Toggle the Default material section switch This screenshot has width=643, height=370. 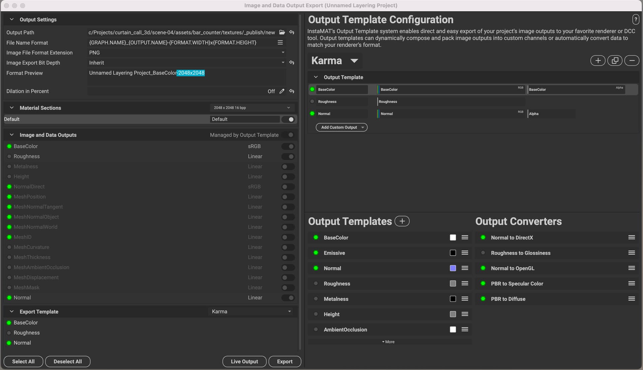[288, 119]
